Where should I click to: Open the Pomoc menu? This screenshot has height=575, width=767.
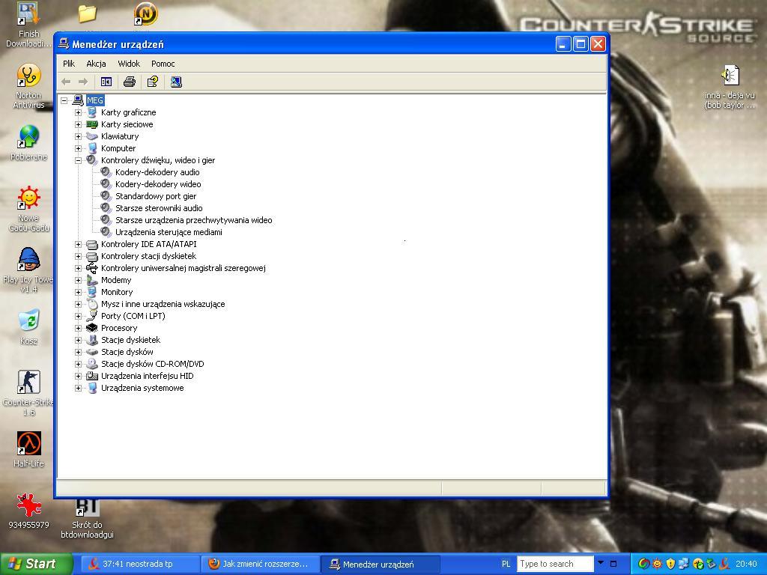pyautogui.click(x=163, y=64)
